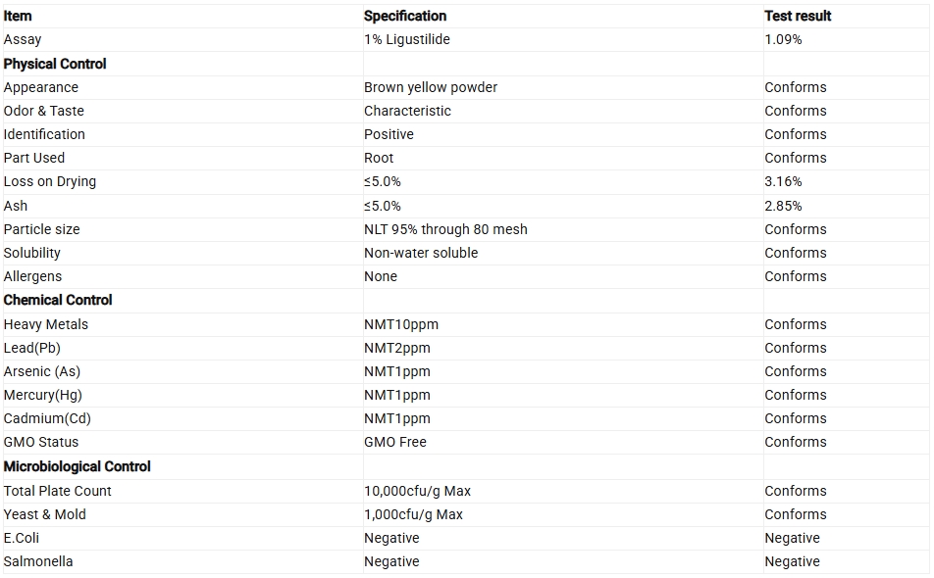Select the 1.09% test result cell
The height and width of the screenshot is (578, 934).
(x=783, y=40)
